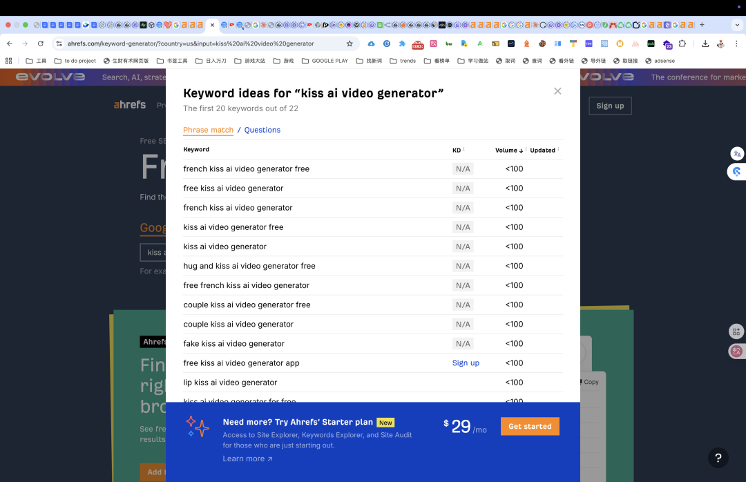Click the ahrefs logo

[130, 105]
